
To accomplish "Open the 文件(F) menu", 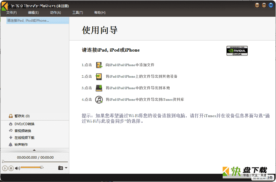I will [12, 12].
